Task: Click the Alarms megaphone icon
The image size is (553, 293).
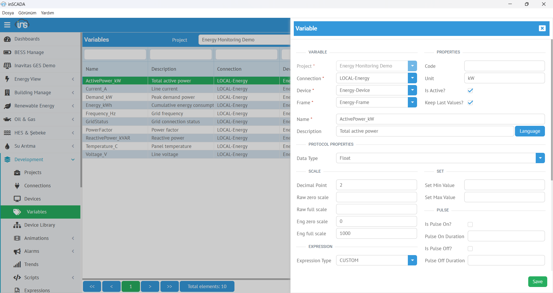Action: coord(17,251)
